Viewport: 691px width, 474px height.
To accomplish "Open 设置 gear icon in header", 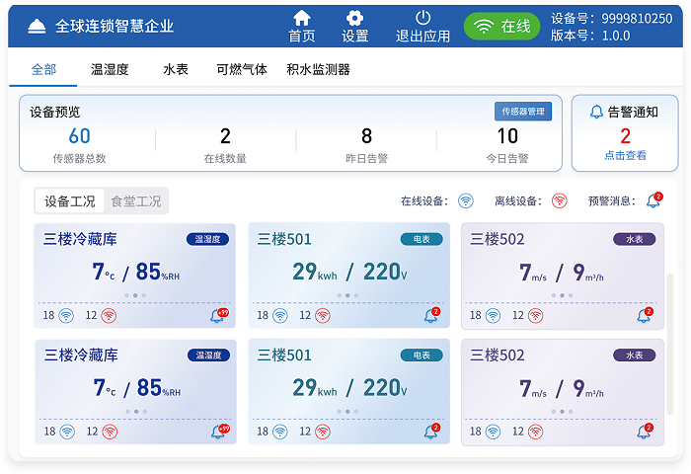I will point(354,18).
